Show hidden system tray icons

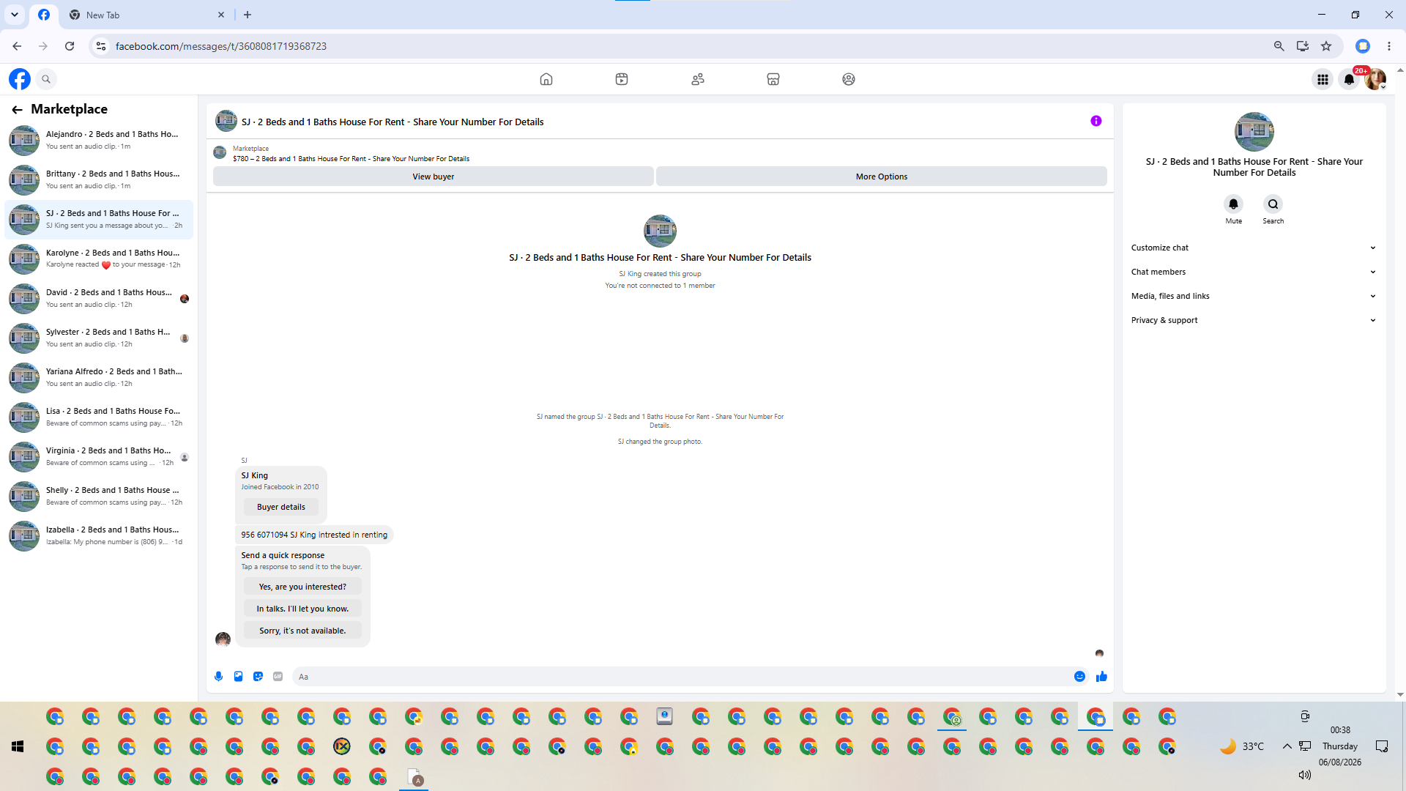click(1287, 746)
